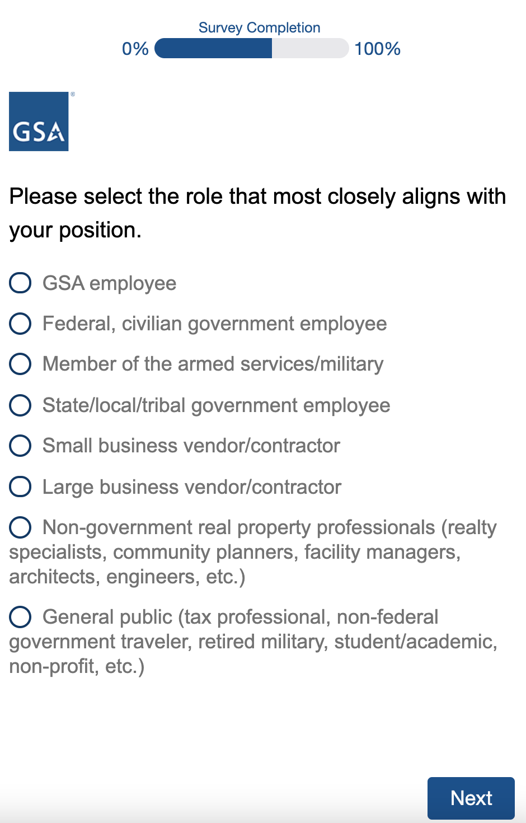Click the Next button
The height and width of the screenshot is (823, 526).
[471, 798]
